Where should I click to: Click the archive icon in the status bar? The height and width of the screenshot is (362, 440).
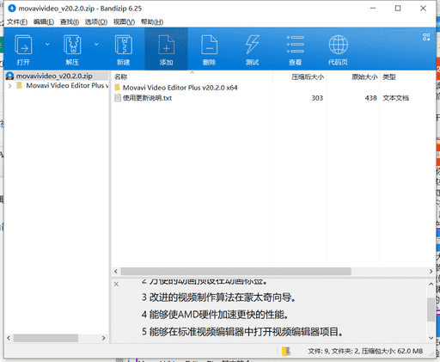click(x=286, y=351)
